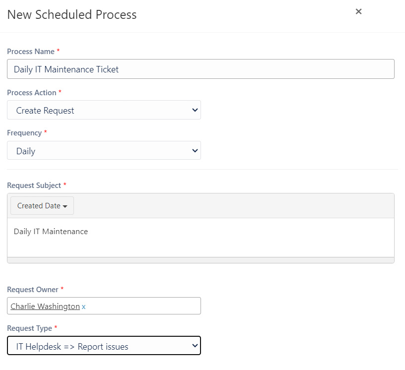405x370 pixels.
Task: Click the Frequency dropdown chevron arrow
Action: [195, 150]
